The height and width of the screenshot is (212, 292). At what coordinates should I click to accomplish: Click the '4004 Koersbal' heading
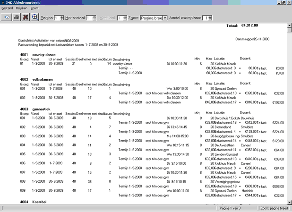(x=34, y=202)
